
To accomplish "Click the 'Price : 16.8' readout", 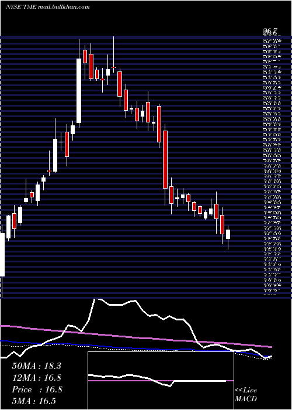I will (x=37, y=389).
